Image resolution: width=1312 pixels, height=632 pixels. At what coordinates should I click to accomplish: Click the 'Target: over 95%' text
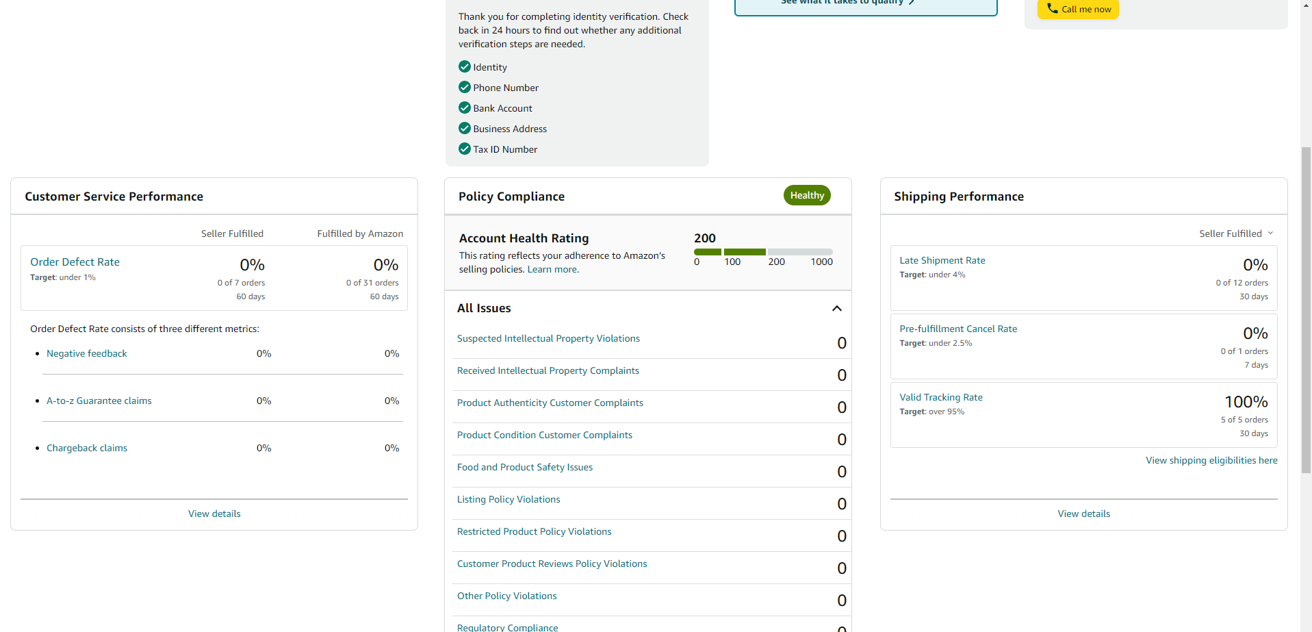(931, 412)
